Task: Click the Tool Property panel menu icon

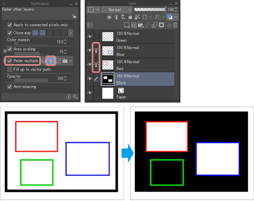Action: coord(4,3)
